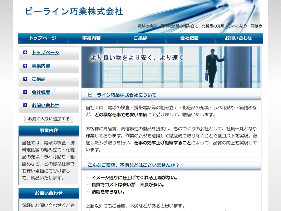Open トップページ in top navigation bar

(43, 38)
